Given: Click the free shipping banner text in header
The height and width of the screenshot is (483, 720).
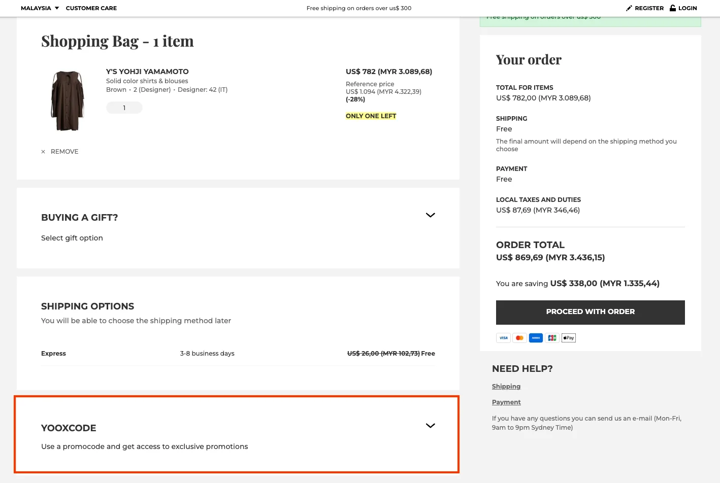Looking at the screenshot, I should (359, 8).
